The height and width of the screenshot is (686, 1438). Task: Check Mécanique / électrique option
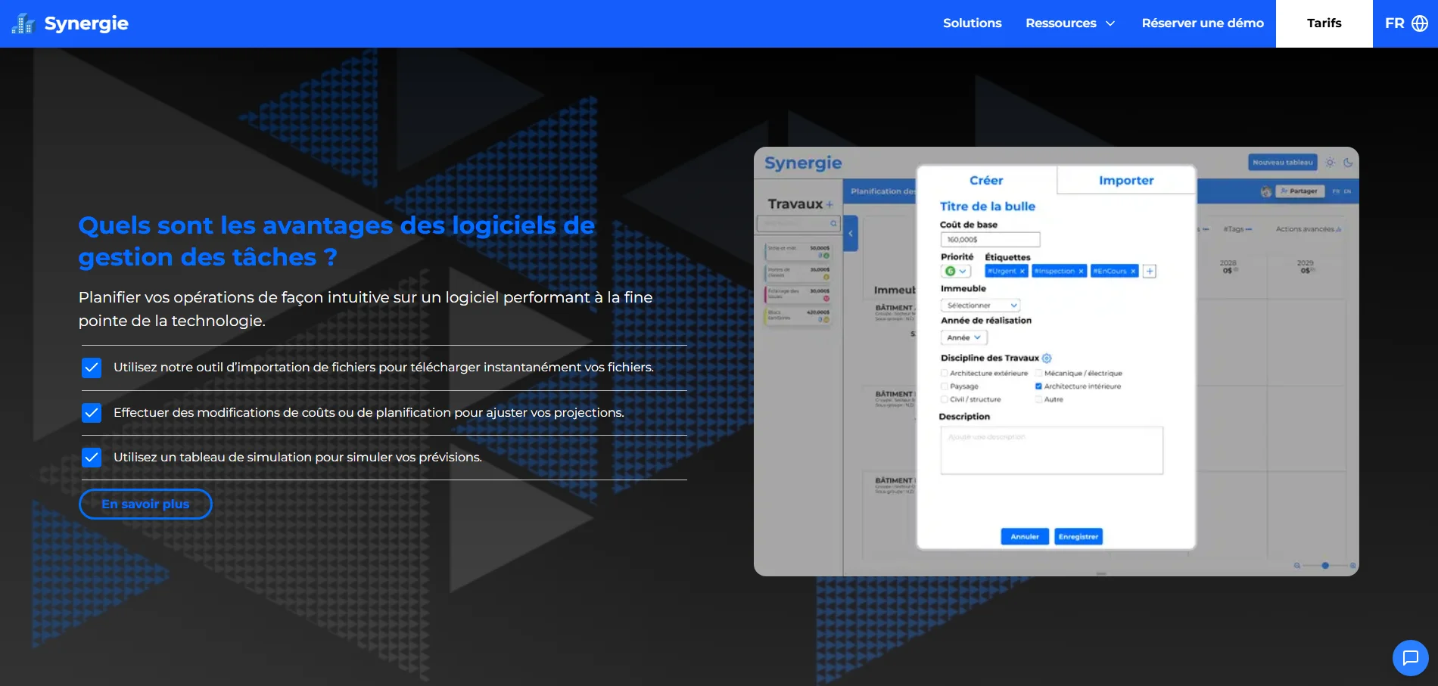[x=1039, y=373]
